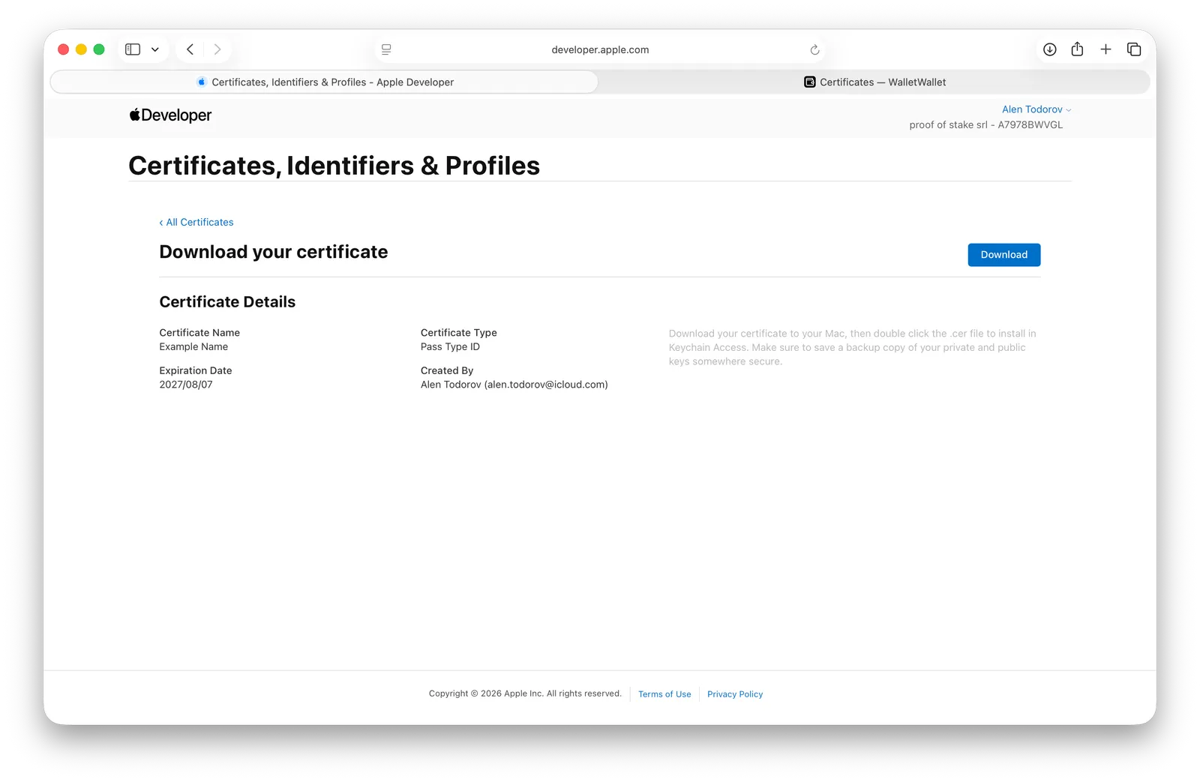
Task: Click the yellow minimize window button
Action: pyautogui.click(x=81, y=49)
